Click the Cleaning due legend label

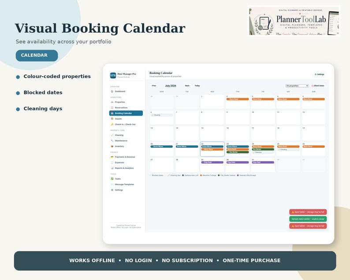(175, 175)
